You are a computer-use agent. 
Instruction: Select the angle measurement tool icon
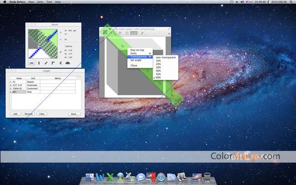tap(61, 63)
